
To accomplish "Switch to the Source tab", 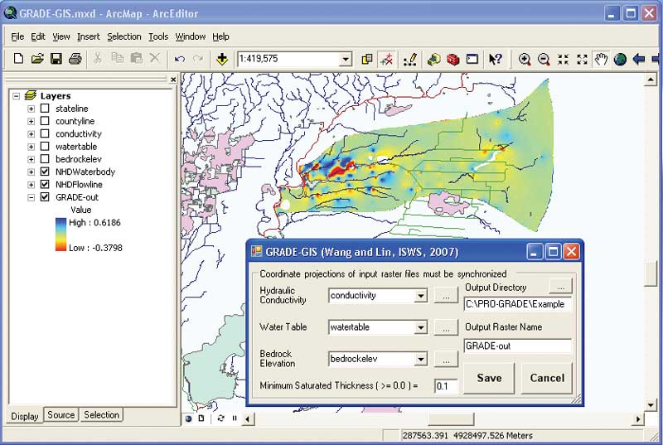I will [x=60, y=415].
